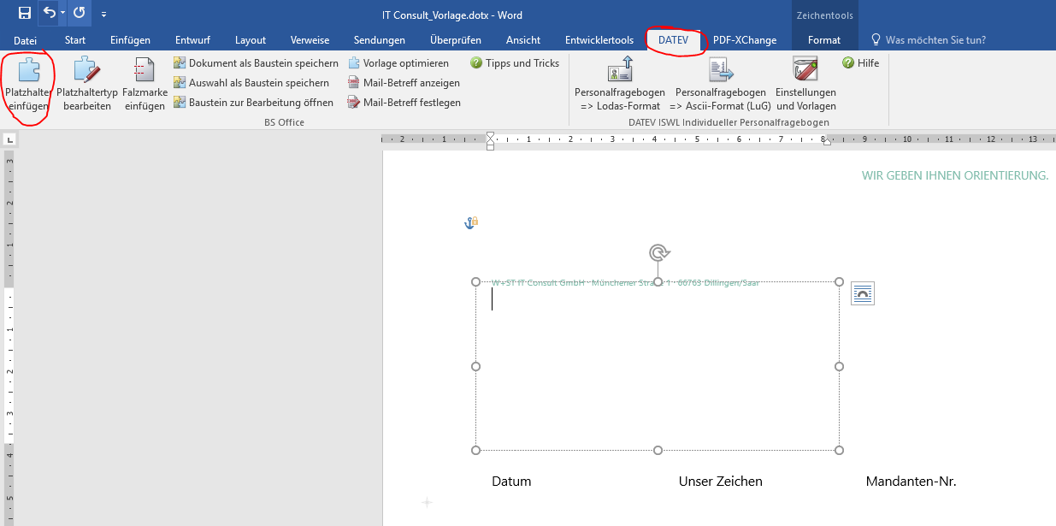Click Auswahl als Baustein speichern
The height and width of the screenshot is (526, 1056).
coord(251,83)
